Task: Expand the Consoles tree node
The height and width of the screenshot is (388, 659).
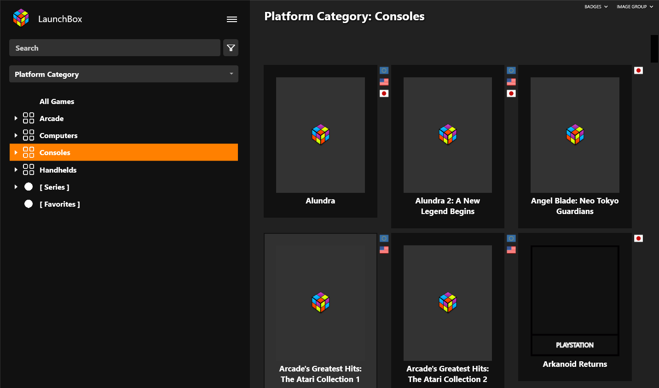Action: 16,152
